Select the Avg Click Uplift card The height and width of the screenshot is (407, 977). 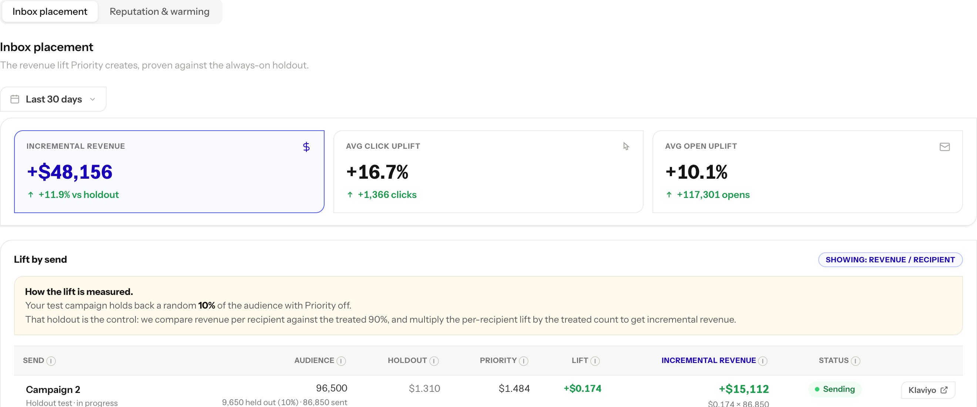tap(488, 171)
